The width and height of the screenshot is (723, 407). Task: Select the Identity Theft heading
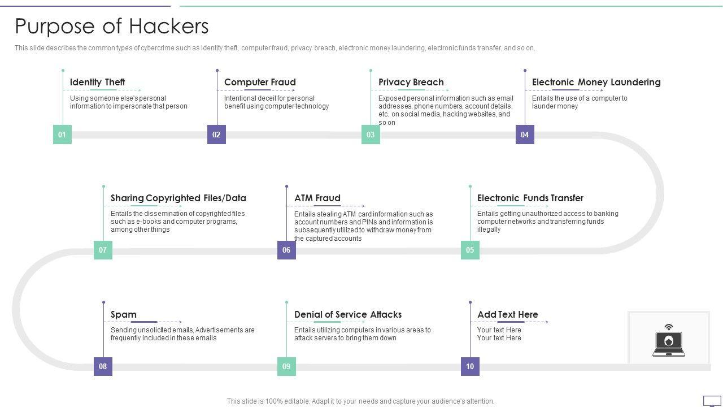pyautogui.click(x=97, y=82)
